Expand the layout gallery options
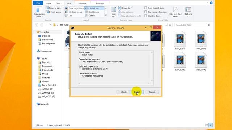The height and width of the screenshot is (130, 232). coord(106,16)
